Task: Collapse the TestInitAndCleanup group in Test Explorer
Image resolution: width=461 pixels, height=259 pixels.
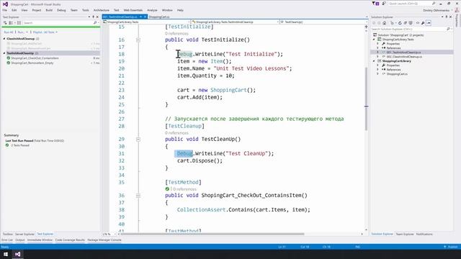Action: (x=4, y=53)
